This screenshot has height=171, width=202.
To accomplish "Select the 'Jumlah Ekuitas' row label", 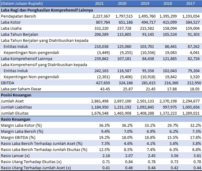I will click(15, 113).
